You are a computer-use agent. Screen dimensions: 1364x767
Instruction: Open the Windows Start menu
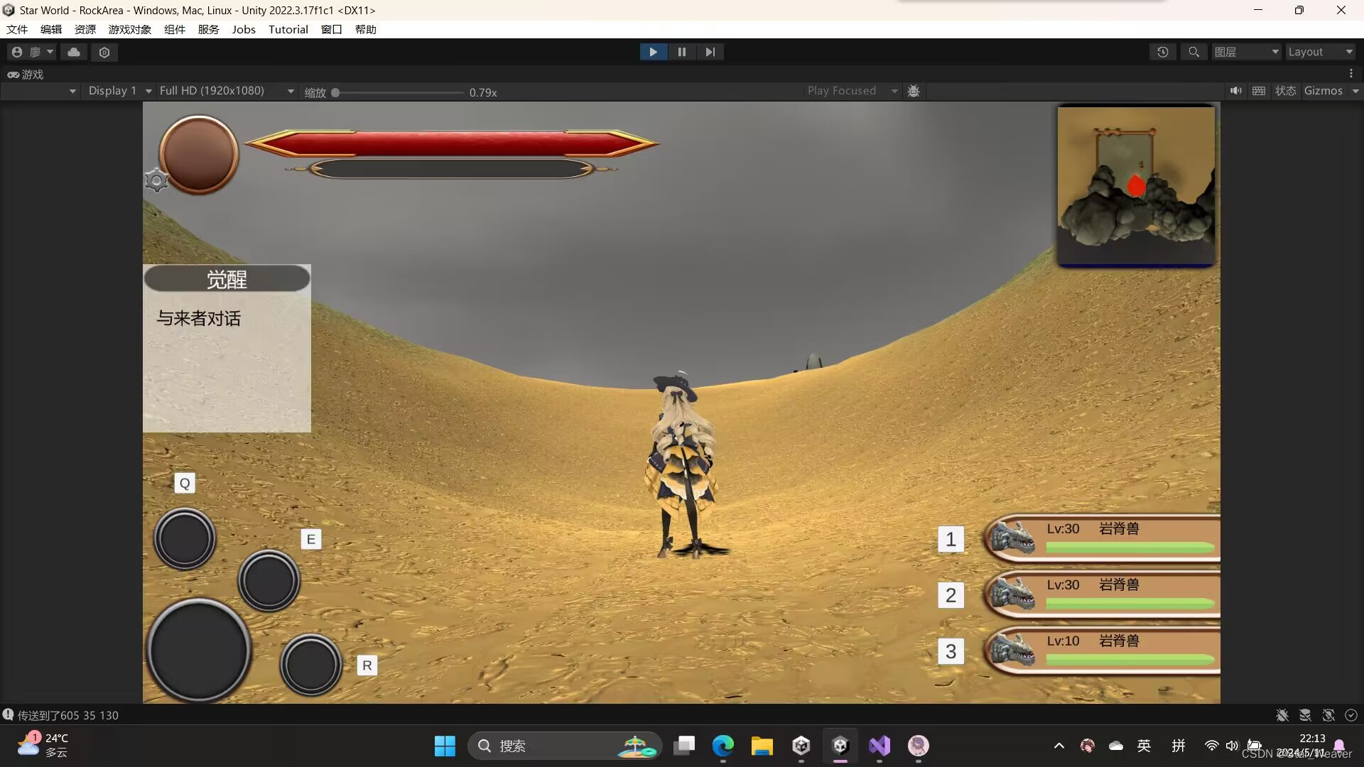coord(445,746)
